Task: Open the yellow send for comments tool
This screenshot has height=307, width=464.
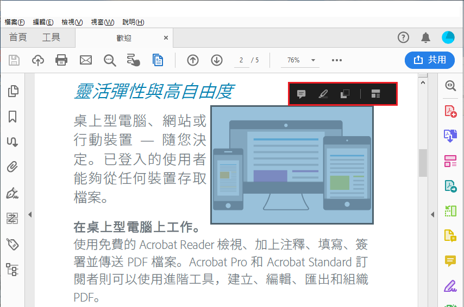Action: 450,236
